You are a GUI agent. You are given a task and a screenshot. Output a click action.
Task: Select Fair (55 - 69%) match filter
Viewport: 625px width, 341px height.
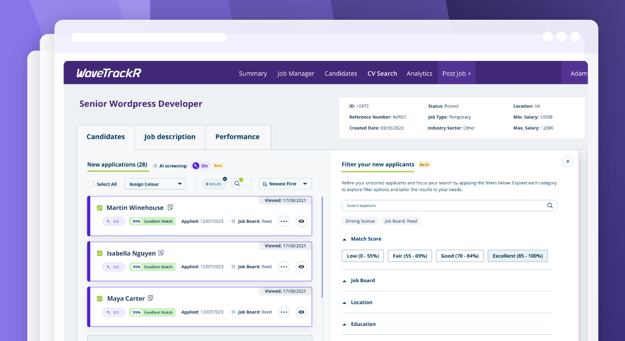pos(410,256)
